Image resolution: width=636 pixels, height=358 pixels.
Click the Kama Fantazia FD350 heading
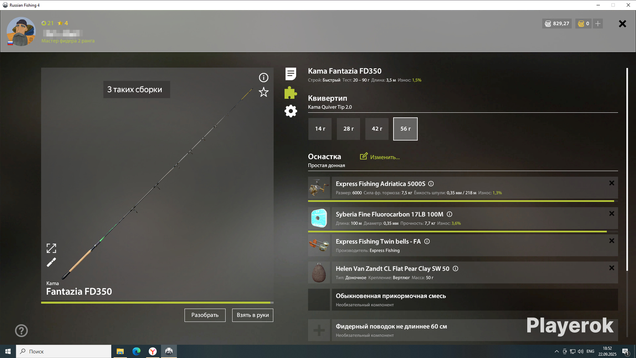[345, 71]
